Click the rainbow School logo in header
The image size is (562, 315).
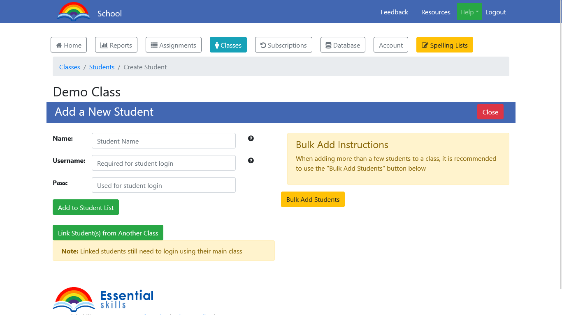pos(74,11)
